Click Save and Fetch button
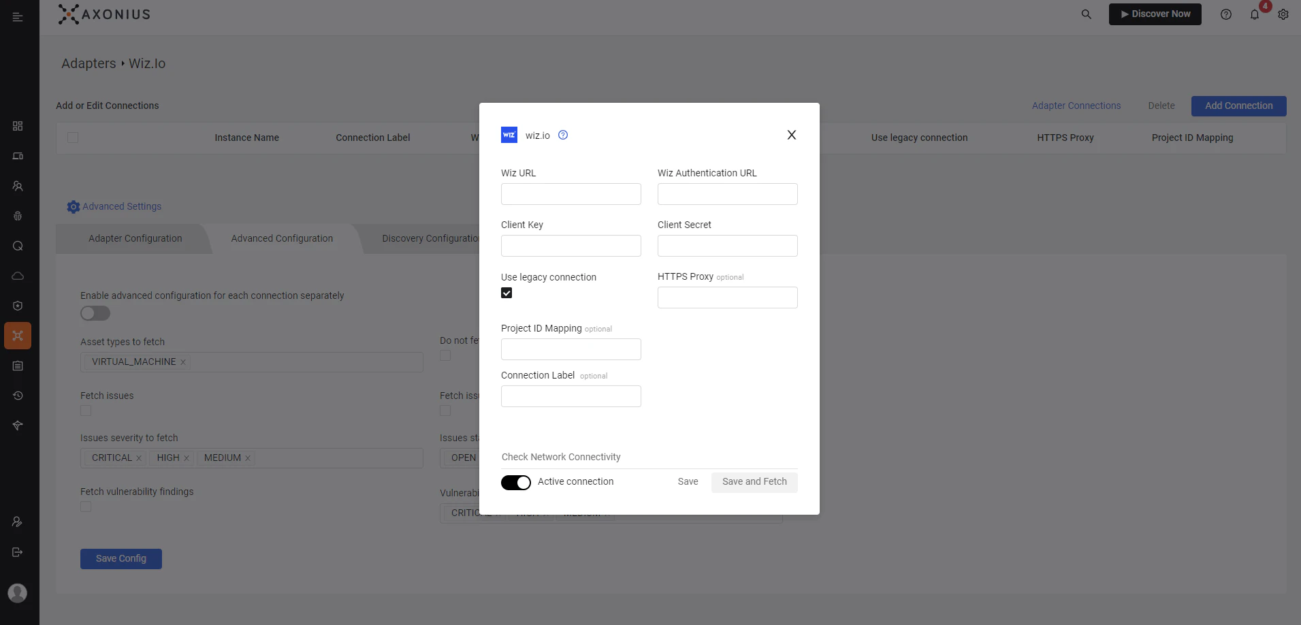 coord(754,482)
